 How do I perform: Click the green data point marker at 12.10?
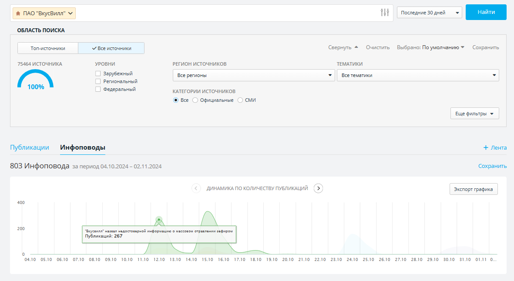point(159,219)
